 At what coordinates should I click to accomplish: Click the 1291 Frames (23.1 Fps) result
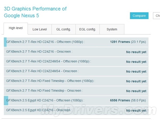click(x=128, y=42)
